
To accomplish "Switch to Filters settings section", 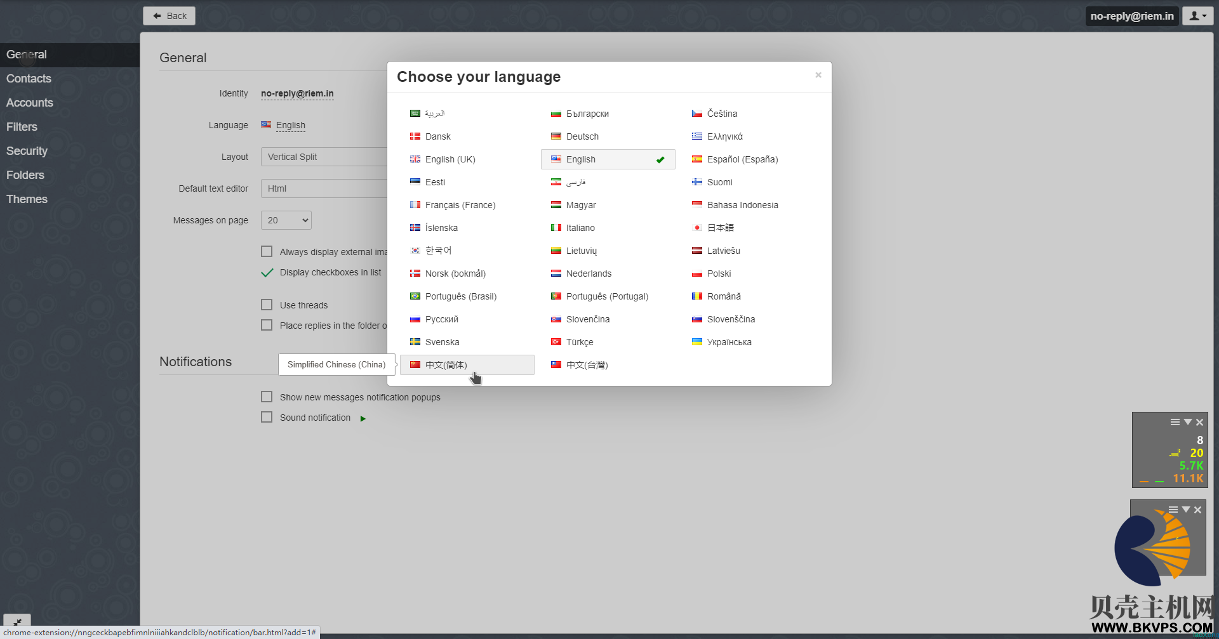I will pyautogui.click(x=22, y=127).
